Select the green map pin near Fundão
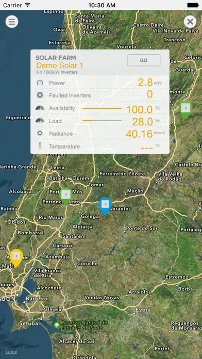This screenshot has width=202, height=359. point(186,110)
